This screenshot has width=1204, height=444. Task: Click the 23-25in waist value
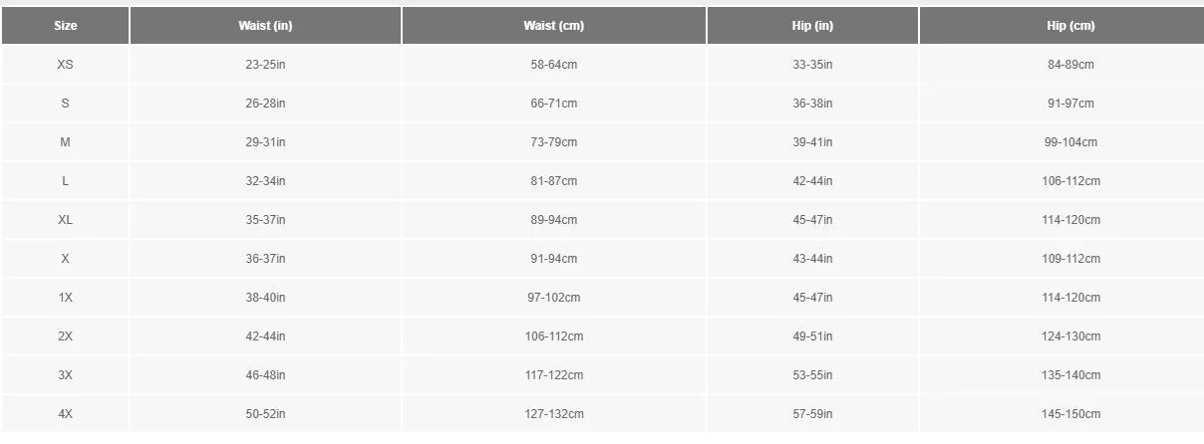265,65
